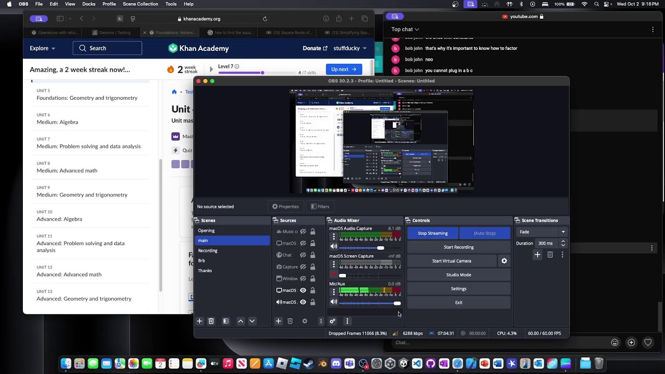Click the macOS Audio Capture volume slider

coord(370,248)
